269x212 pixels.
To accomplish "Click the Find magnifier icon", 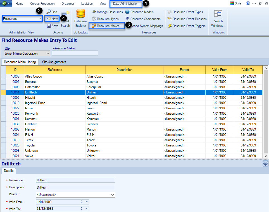I will click(49, 12).
